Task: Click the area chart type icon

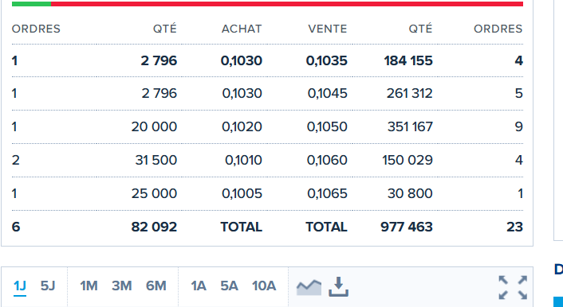Action: click(x=309, y=287)
